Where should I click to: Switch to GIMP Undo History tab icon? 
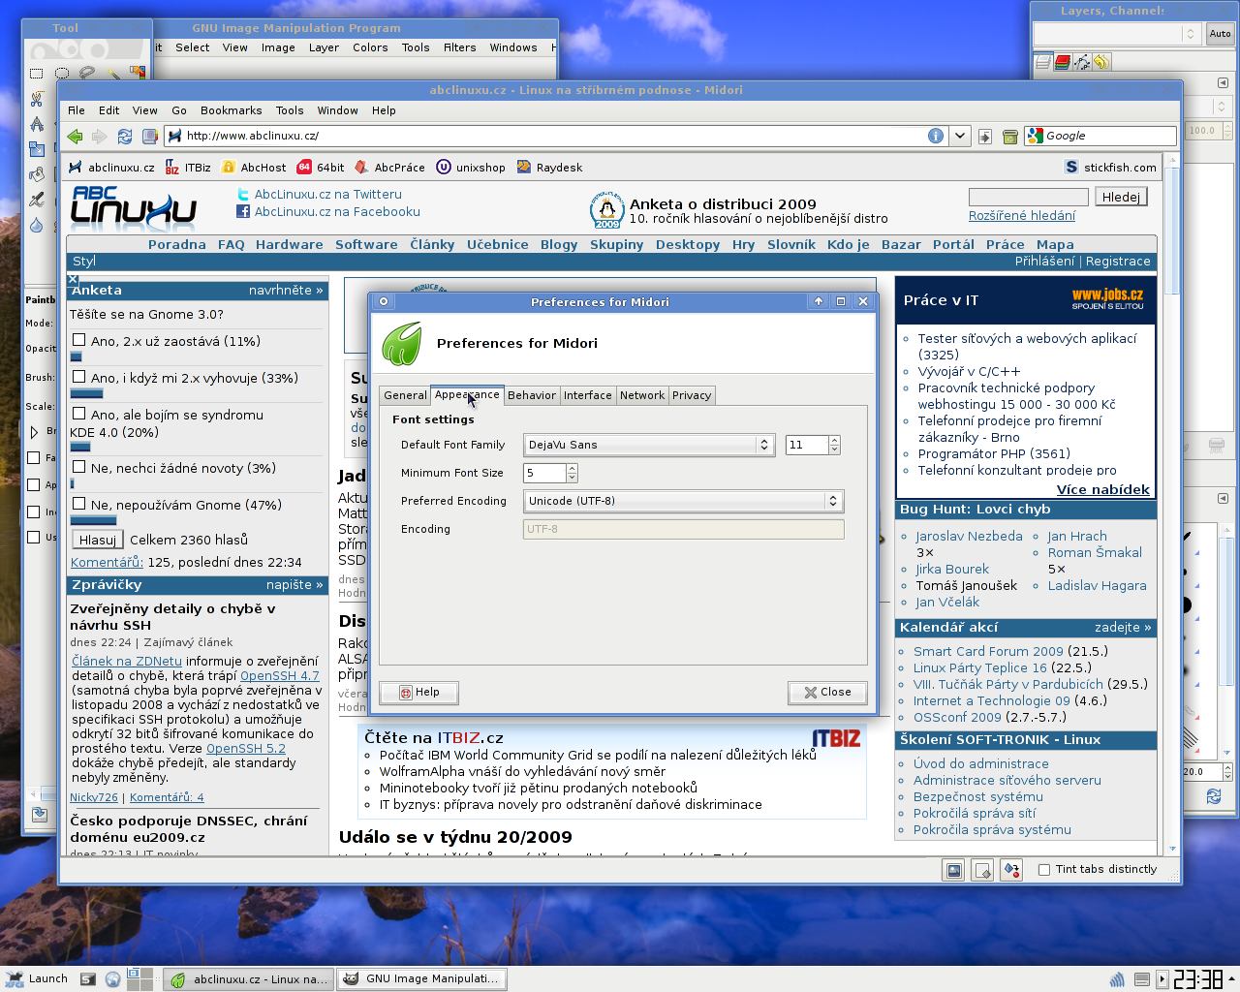(1101, 62)
